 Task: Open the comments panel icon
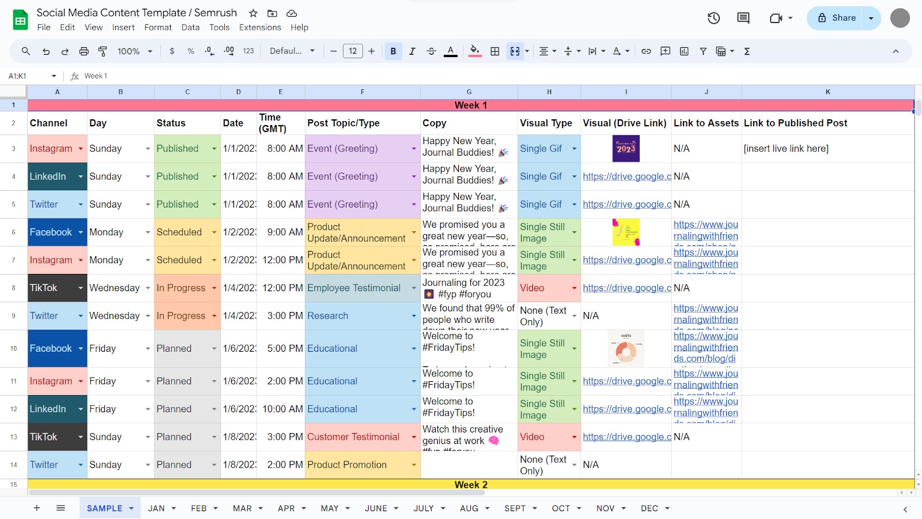(743, 18)
